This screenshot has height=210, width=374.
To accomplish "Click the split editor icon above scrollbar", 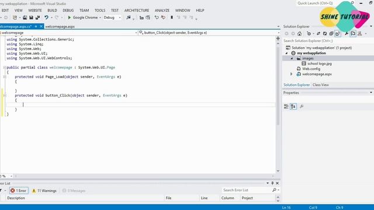I will tap(278, 38).
